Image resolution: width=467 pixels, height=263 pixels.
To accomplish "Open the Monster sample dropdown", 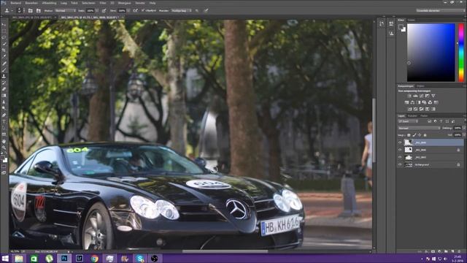I will [181, 10].
